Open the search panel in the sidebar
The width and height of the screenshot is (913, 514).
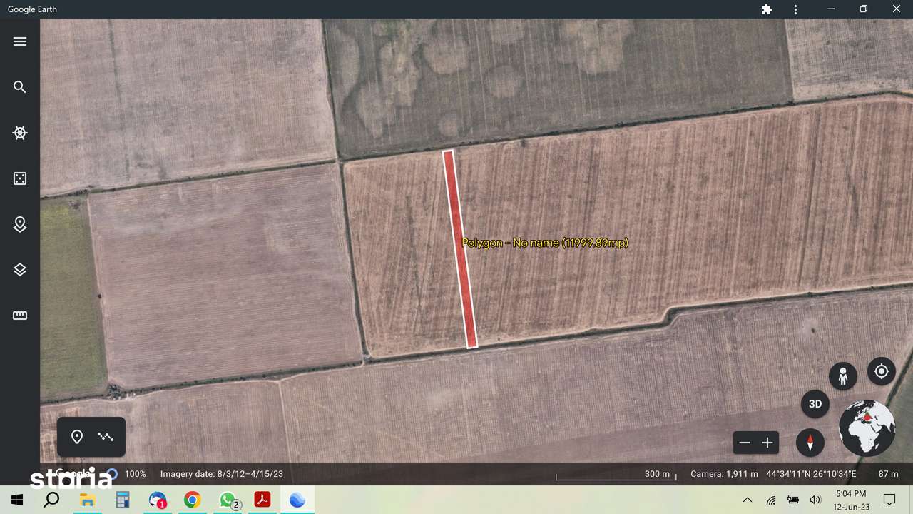coord(19,86)
